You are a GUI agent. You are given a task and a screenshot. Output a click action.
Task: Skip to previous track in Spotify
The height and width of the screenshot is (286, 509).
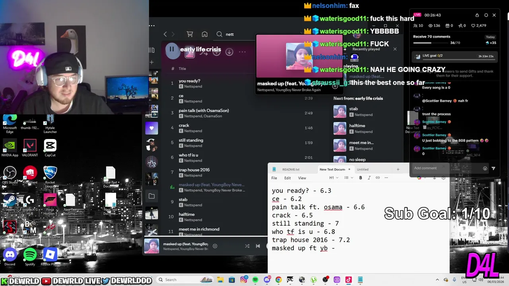258,246
